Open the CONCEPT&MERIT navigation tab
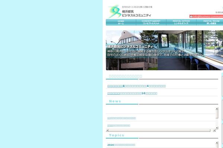The height and width of the screenshot is (148, 223). pos(151,22)
